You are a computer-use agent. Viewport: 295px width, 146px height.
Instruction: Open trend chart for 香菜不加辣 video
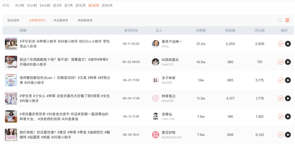pos(281,44)
